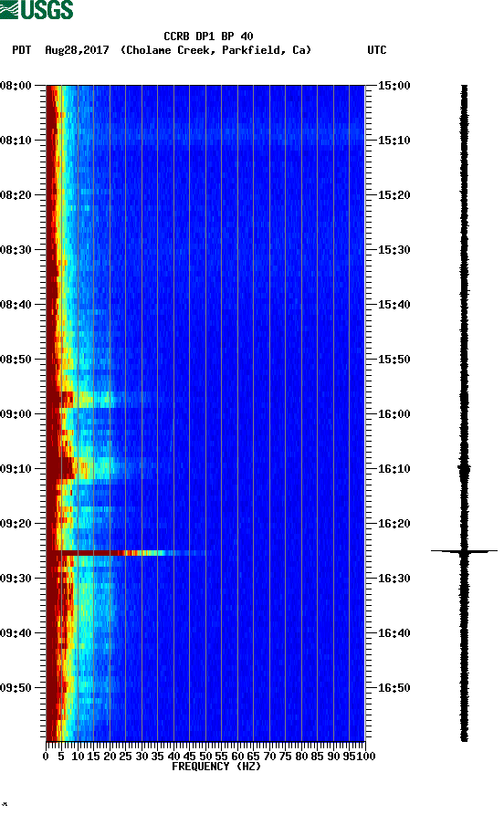
Task: Click the 08:20 PDT time label
Action: [x=16, y=195]
